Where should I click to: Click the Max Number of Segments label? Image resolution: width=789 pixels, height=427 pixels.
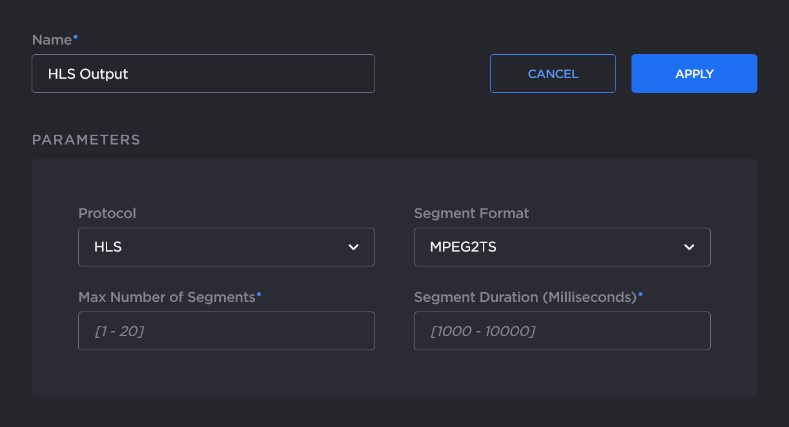tap(167, 297)
